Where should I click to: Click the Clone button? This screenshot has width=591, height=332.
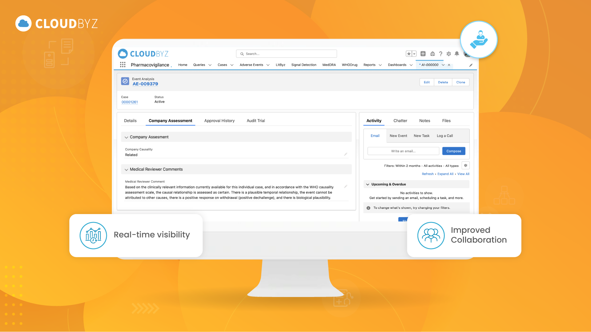(460, 82)
